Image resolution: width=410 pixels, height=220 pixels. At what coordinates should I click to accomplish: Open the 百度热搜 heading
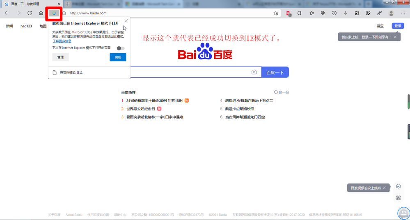coord(128,92)
